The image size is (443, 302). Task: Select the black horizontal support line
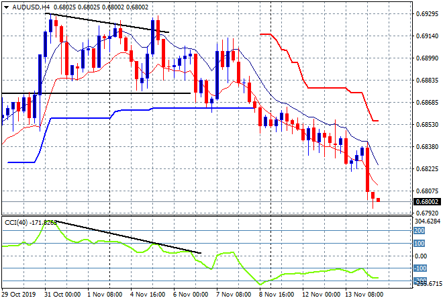click(x=96, y=93)
